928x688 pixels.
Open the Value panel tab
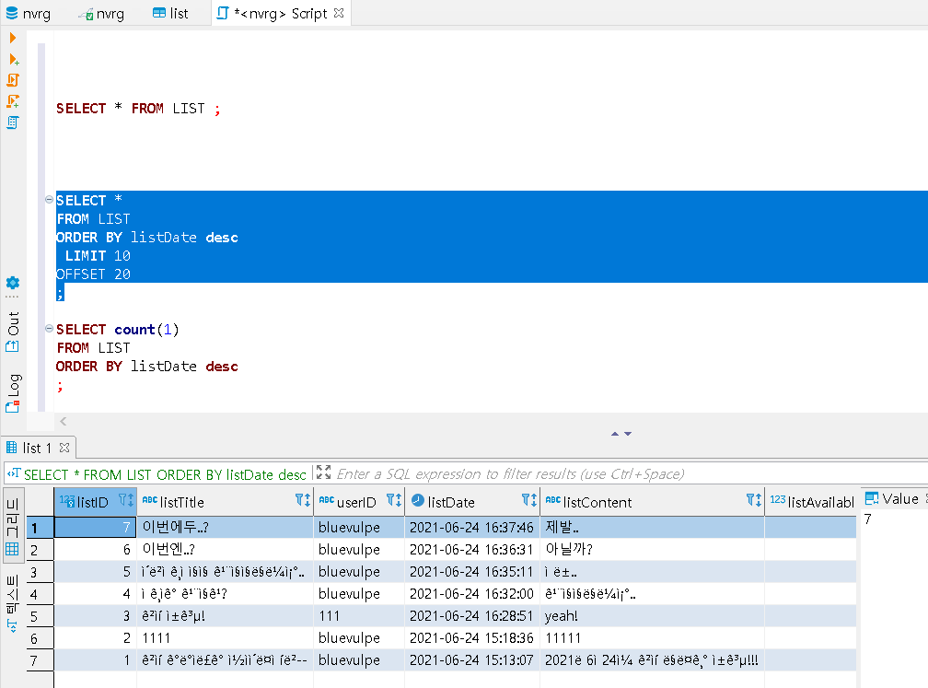(x=892, y=498)
